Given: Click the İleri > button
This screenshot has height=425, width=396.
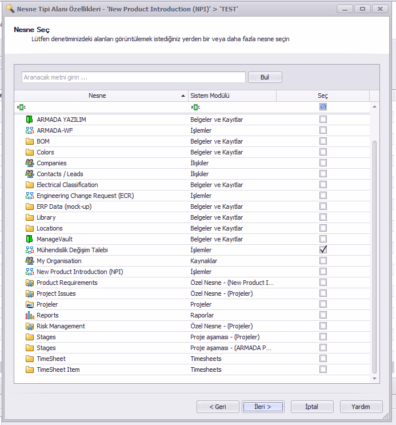Looking at the screenshot, I should pyautogui.click(x=263, y=407).
